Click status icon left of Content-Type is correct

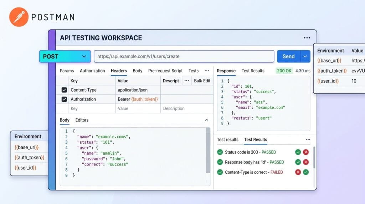pyautogui.click(x=220, y=172)
